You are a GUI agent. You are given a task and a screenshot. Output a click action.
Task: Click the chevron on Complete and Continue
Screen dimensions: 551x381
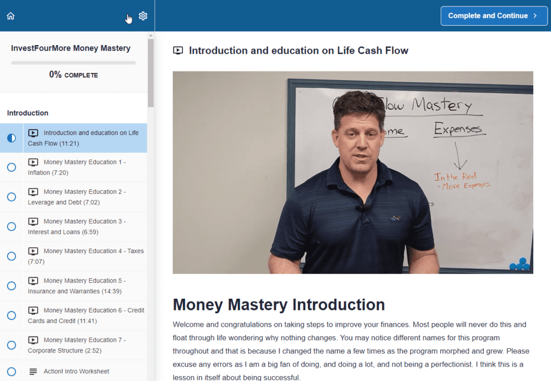tap(534, 16)
